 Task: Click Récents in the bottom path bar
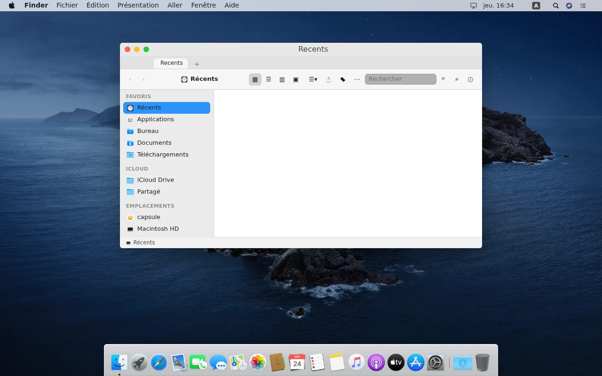[140, 243]
